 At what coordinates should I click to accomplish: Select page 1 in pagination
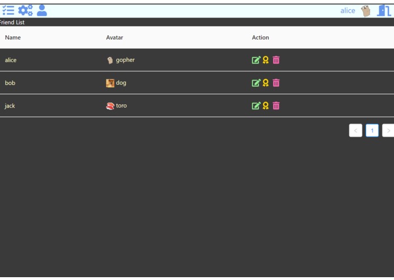point(372,130)
